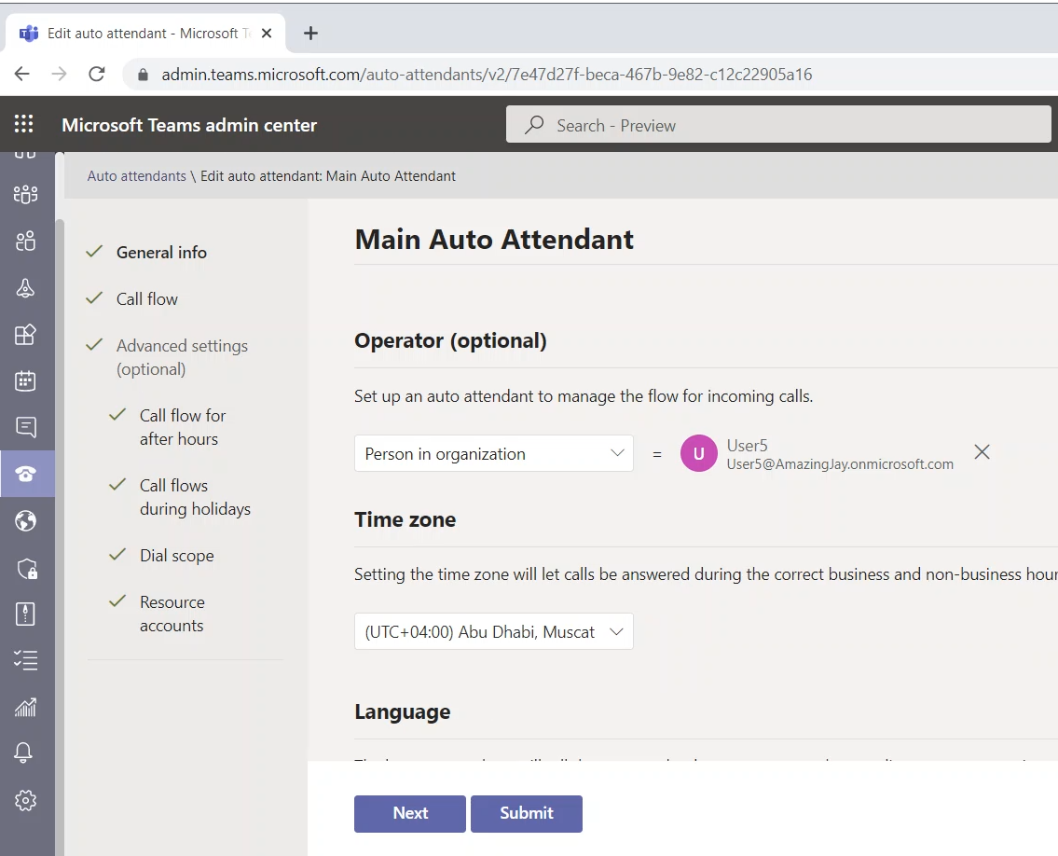Open Call flow for after hours step
This screenshot has width=1058, height=856.
click(182, 427)
